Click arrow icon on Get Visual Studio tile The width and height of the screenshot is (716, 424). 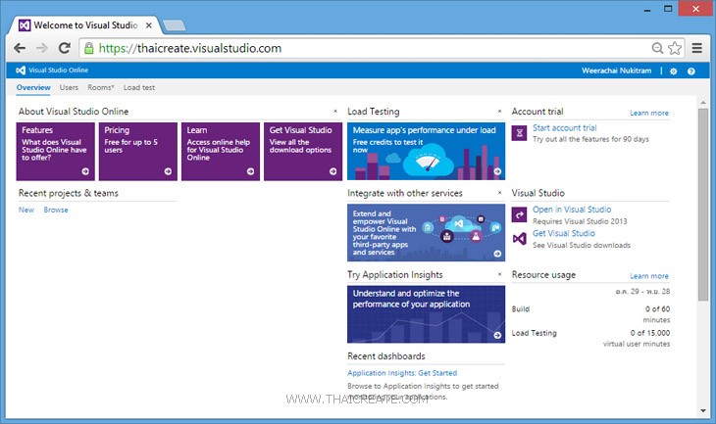pyautogui.click(x=332, y=171)
